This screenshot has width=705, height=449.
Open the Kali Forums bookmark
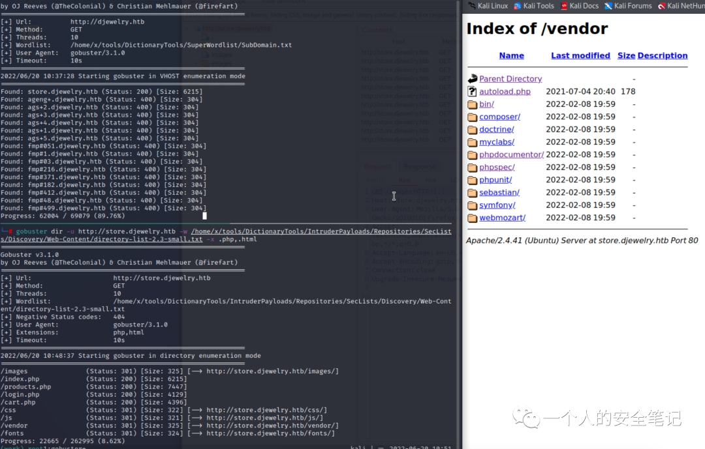[633, 6]
